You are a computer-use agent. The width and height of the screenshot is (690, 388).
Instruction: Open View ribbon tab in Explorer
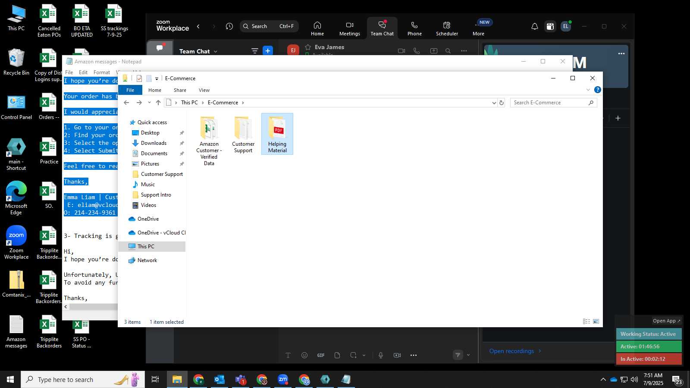pyautogui.click(x=204, y=90)
